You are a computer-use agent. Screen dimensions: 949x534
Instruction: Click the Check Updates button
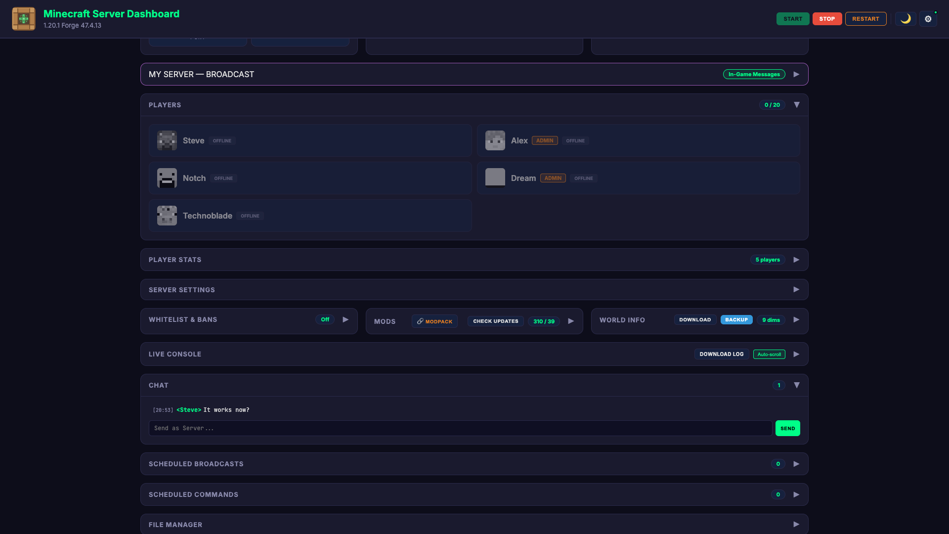[x=495, y=321]
